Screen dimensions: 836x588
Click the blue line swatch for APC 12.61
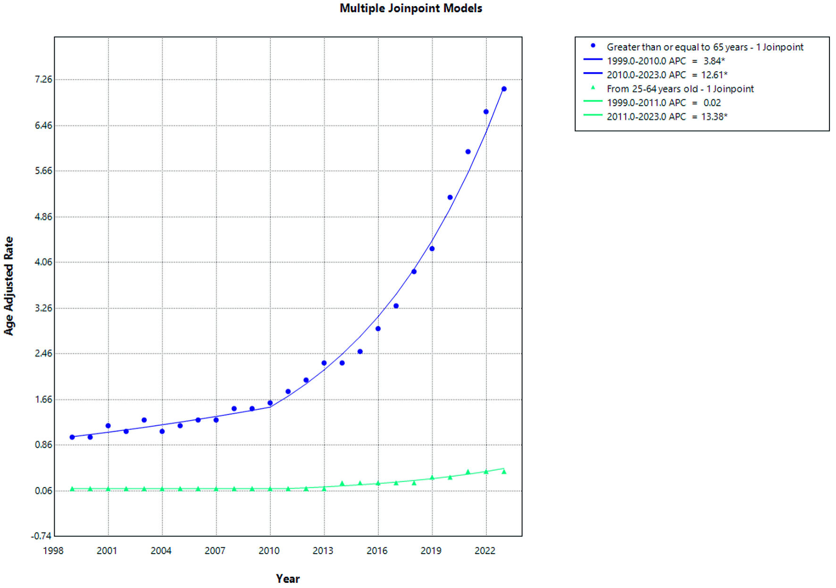(x=593, y=73)
